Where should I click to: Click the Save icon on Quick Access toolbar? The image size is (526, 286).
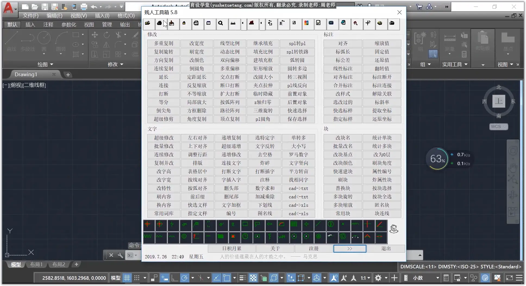tap(45, 7)
